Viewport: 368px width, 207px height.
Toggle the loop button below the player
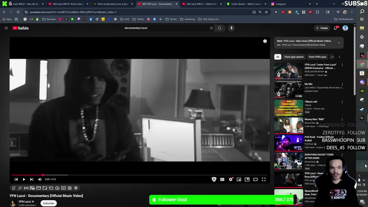pyautogui.click(x=14, y=188)
